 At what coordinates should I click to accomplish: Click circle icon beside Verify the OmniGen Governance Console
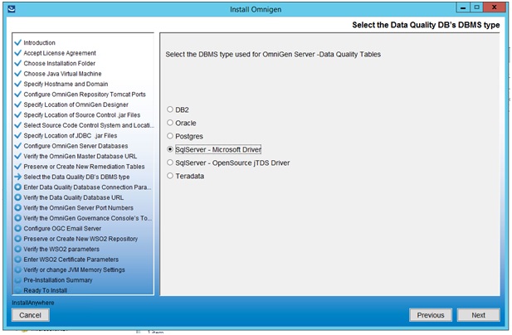point(17,218)
